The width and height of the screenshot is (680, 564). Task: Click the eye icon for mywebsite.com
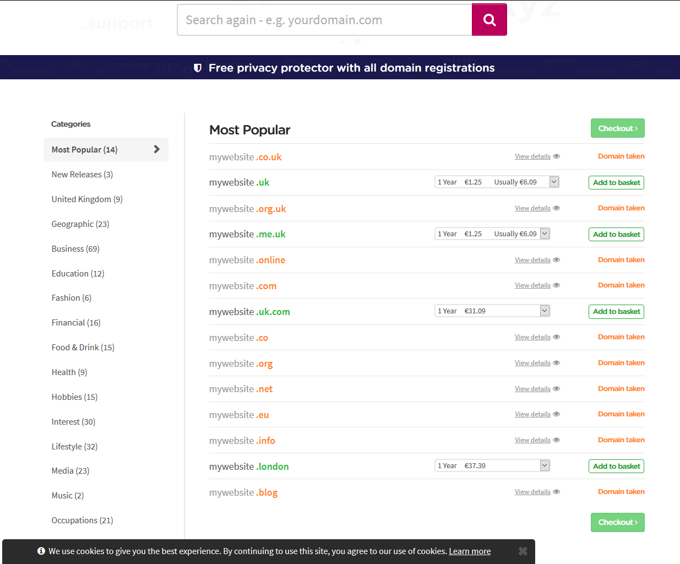point(557,285)
